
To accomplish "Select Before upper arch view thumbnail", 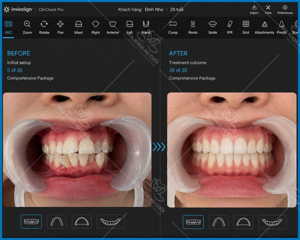I will tap(57, 222).
